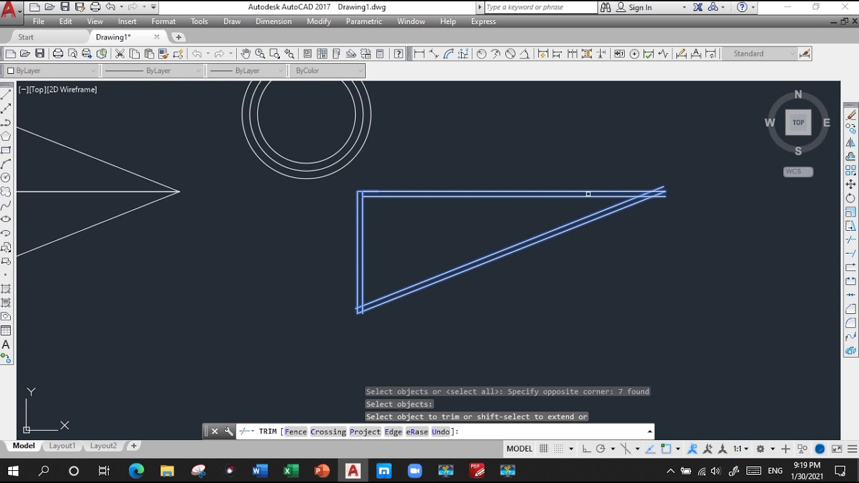The width and height of the screenshot is (859, 483).
Task: Select the Multiline Text A tool
Action: [6, 344]
